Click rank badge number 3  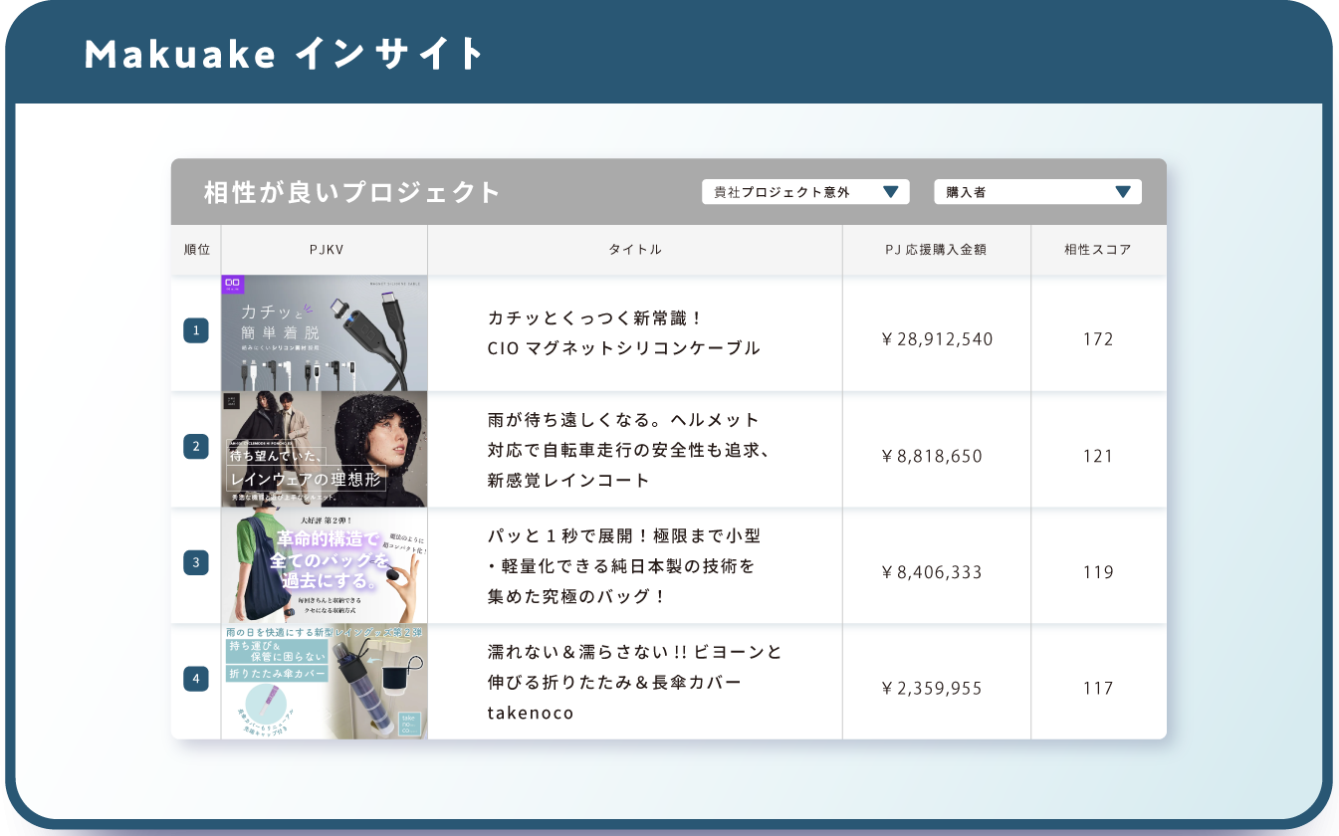pyautogui.click(x=196, y=562)
